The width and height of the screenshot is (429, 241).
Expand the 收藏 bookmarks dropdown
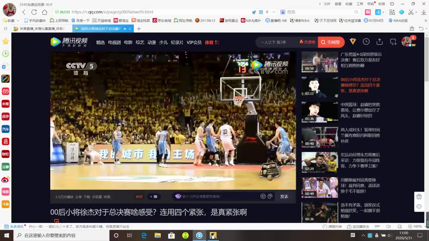click(x=18, y=20)
